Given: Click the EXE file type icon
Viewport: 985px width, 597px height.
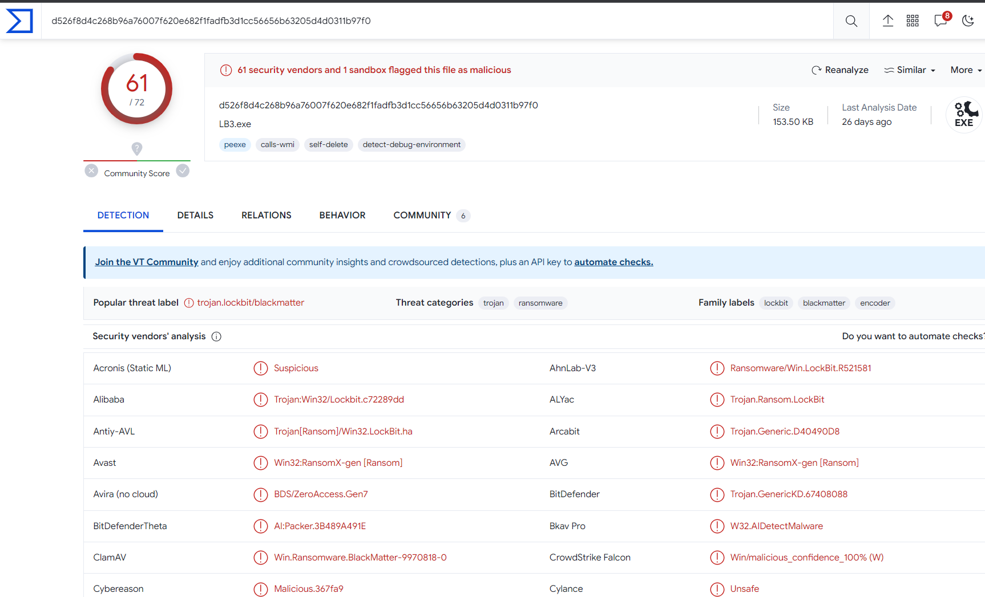Looking at the screenshot, I should click(963, 115).
